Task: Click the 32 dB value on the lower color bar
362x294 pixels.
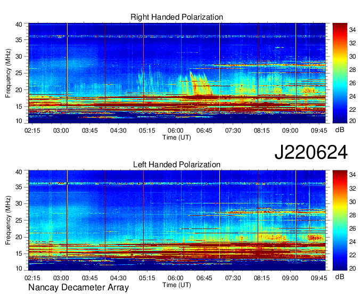Action: coord(352,189)
